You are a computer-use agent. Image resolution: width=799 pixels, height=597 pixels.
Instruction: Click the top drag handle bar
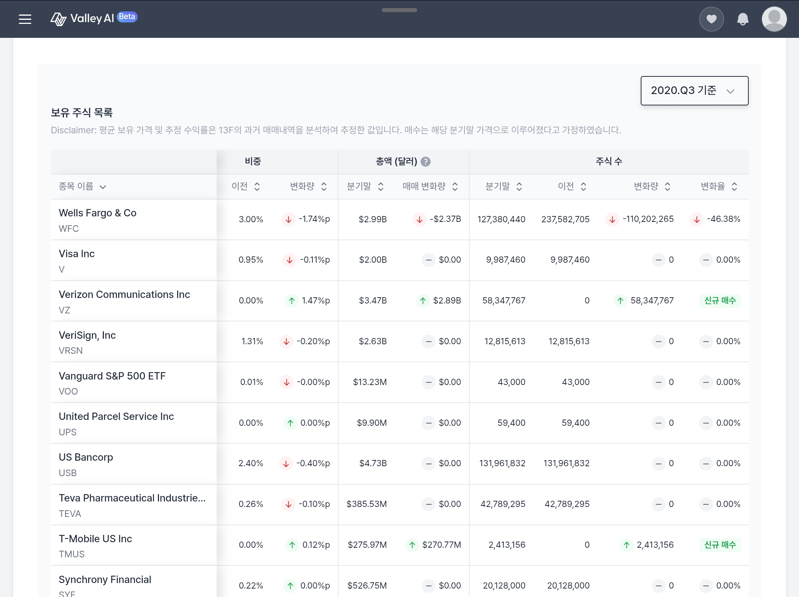(x=399, y=10)
